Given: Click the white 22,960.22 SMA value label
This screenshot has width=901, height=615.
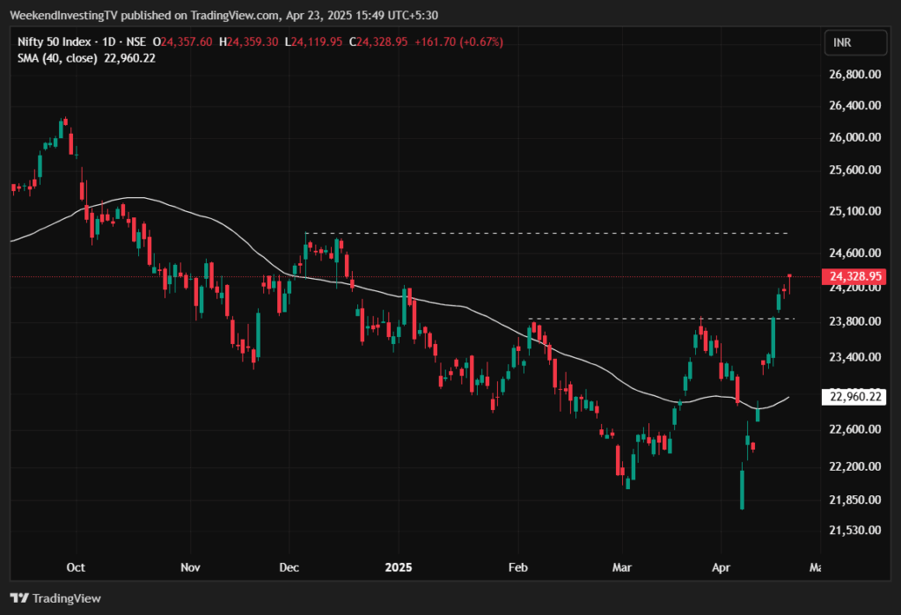Looking at the screenshot, I should click(x=853, y=397).
